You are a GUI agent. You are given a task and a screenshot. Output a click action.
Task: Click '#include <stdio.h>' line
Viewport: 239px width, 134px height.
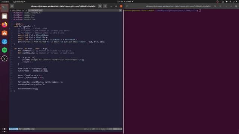(x=24, y=17)
